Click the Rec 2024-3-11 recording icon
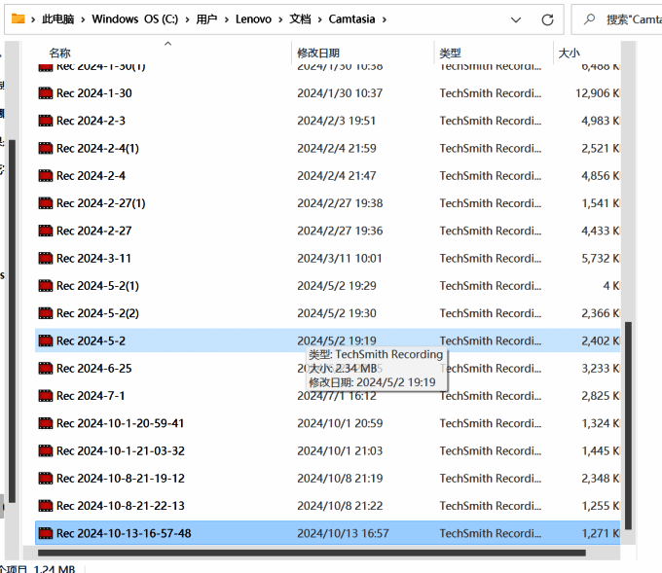The width and height of the screenshot is (662, 573). click(x=45, y=259)
